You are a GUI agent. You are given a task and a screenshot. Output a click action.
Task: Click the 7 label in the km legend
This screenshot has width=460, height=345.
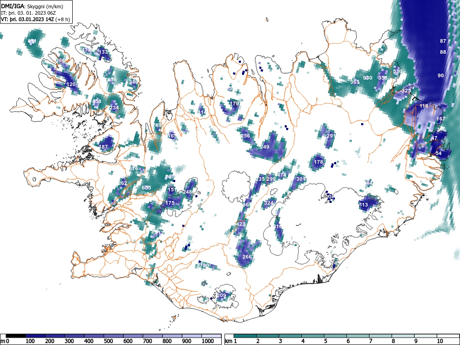coord(371,341)
